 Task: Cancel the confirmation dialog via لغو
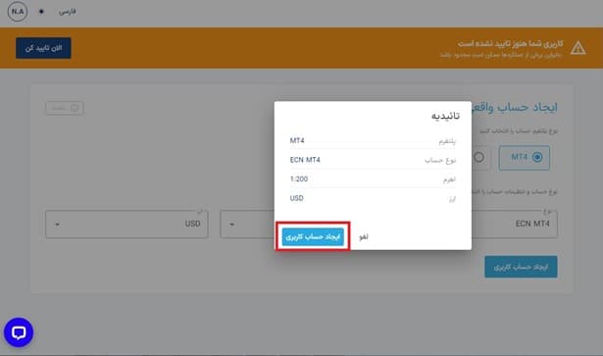364,236
